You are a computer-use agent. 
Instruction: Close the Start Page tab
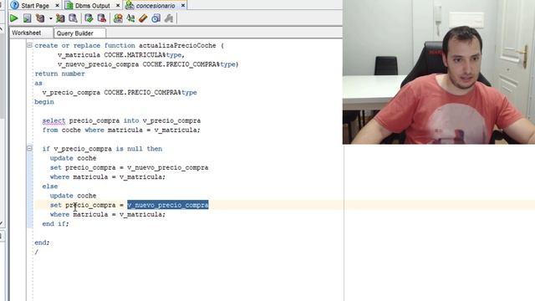(x=58, y=6)
